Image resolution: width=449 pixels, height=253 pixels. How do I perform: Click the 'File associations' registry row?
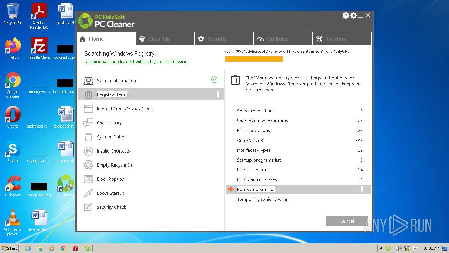tap(298, 131)
